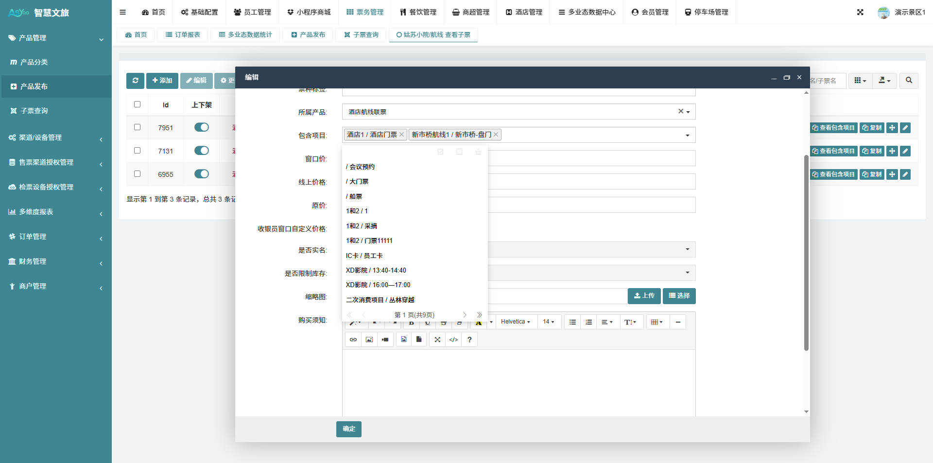
Task: Expand 渠道/设备管理 sidebar menu
Action: coord(56,138)
